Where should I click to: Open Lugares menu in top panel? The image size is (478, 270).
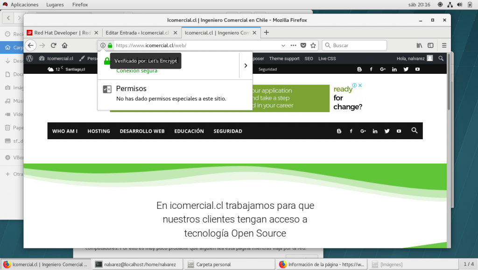pyautogui.click(x=55, y=5)
